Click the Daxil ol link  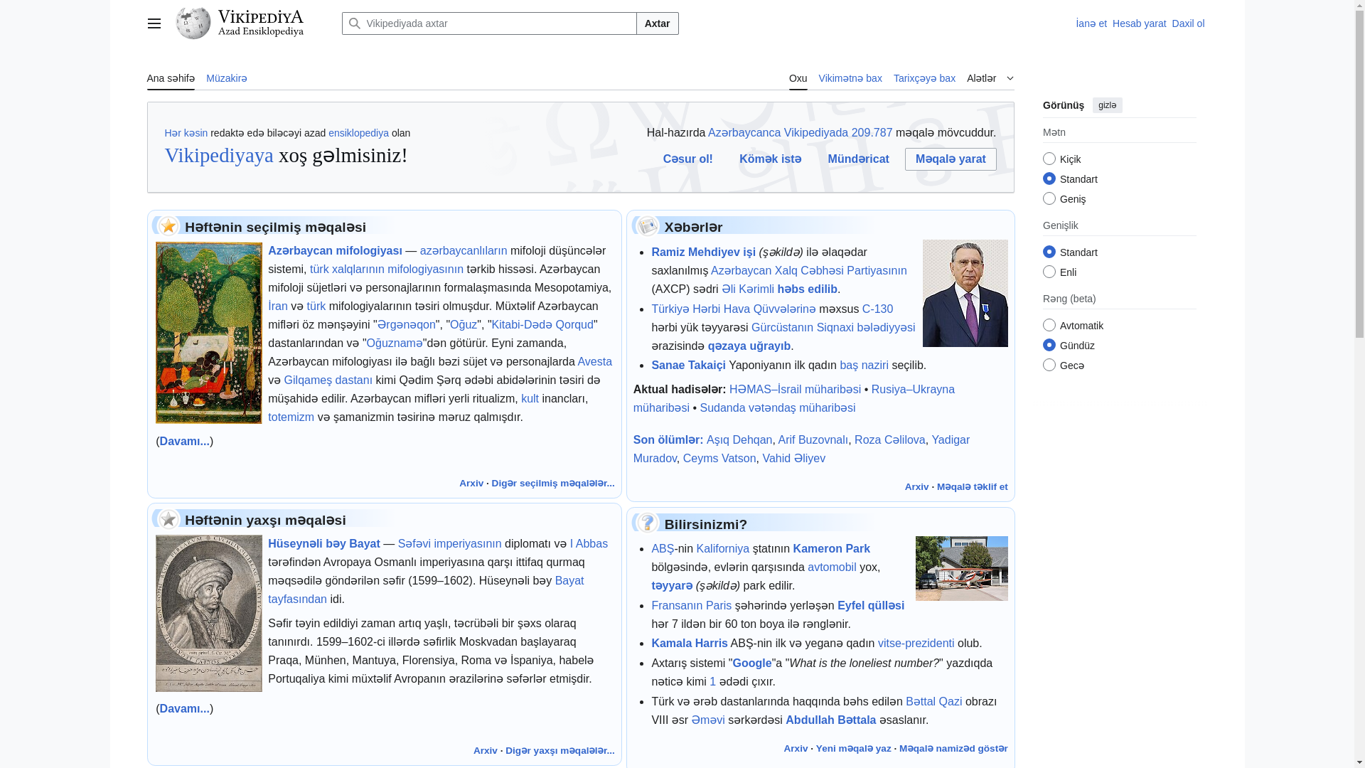(1188, 23)
